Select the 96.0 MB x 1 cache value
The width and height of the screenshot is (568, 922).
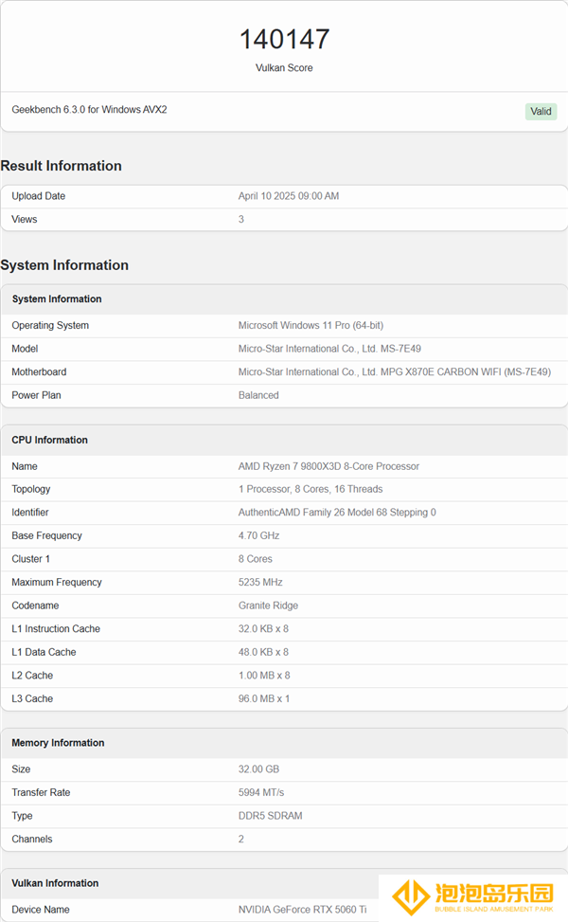[x=264, y=698]
